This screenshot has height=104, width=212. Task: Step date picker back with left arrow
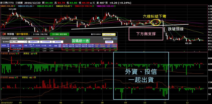click(103, 34)
